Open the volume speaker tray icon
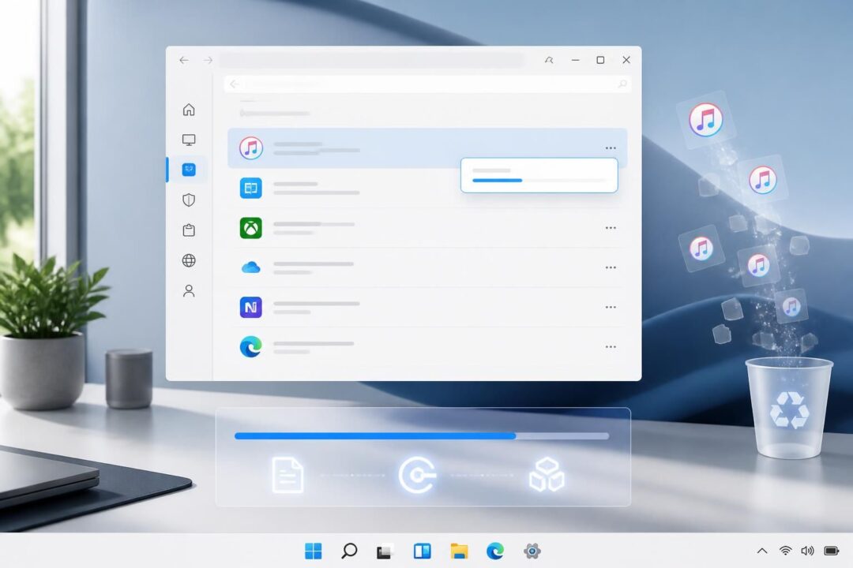 coord(808,551)
